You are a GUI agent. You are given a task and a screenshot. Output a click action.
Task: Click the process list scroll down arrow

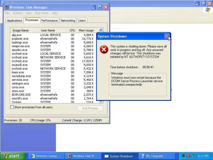point(101,102)
